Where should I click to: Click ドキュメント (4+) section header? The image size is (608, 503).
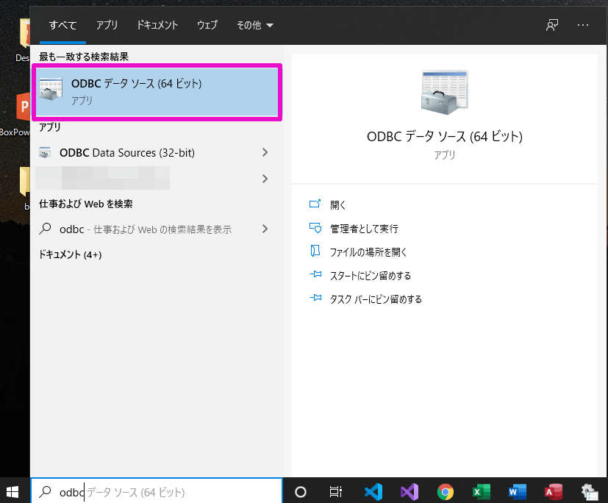click(x=70, y=254)
